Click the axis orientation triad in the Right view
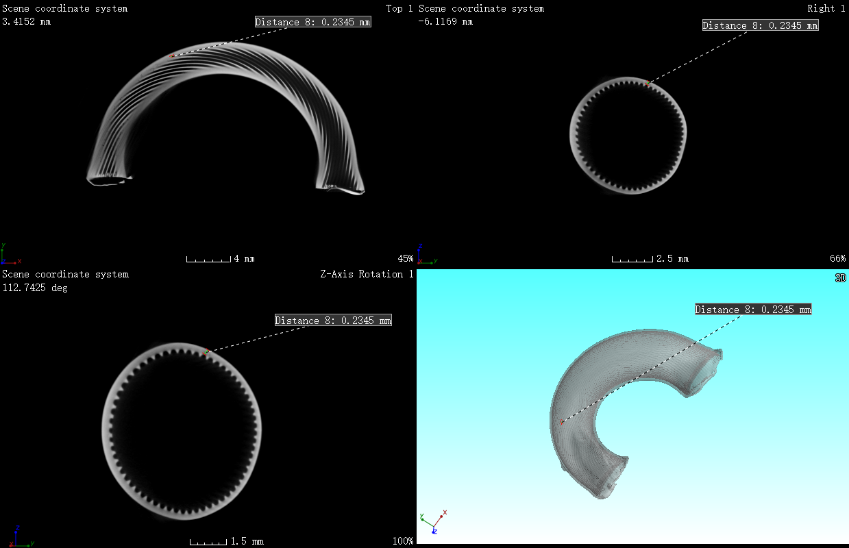The height and width of the screenshot is (548, 849). coord(426,254)
